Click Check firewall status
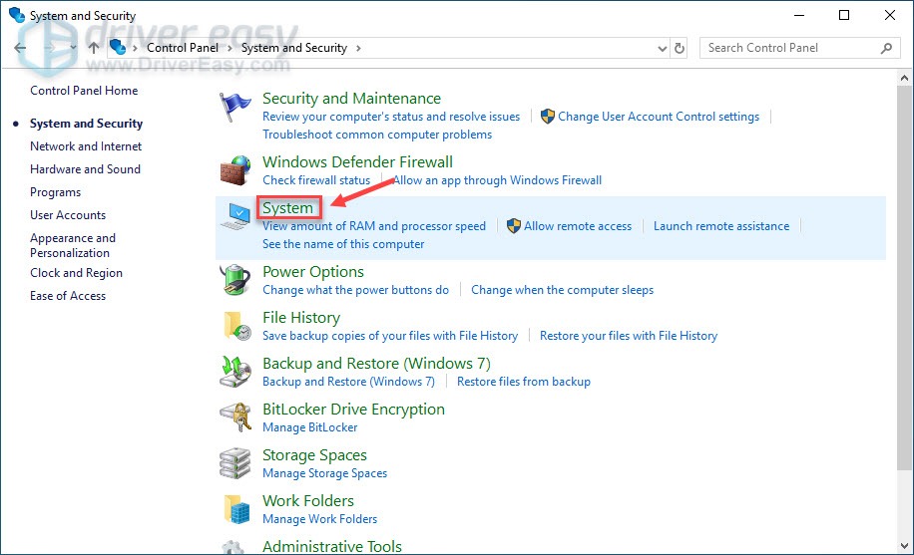Screen dimensions: 914x555 [x=316, y=180]
